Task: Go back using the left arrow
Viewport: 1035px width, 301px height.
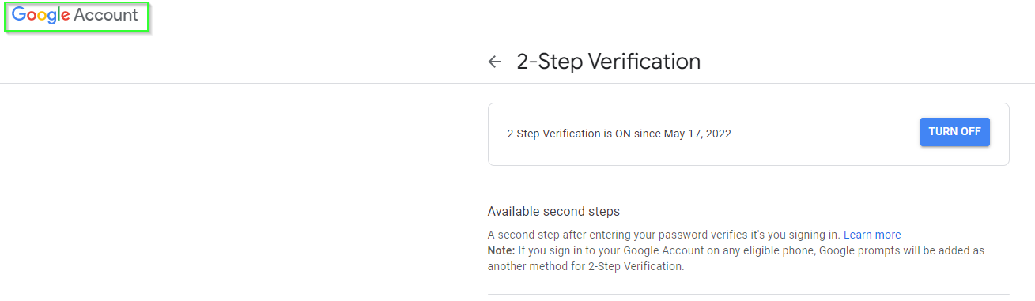Action: pyautogui.click(x=495, y=62)
